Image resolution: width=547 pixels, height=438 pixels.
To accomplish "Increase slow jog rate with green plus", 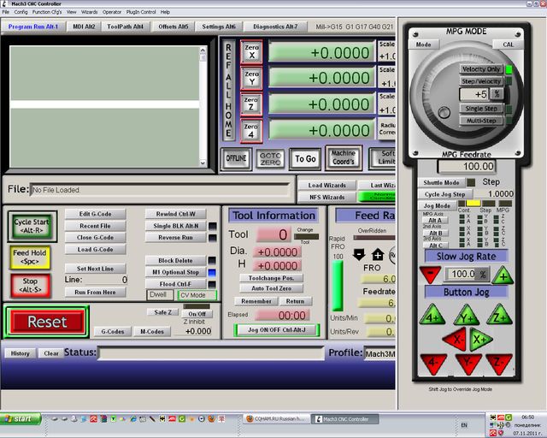I will (x=503, y=275).
